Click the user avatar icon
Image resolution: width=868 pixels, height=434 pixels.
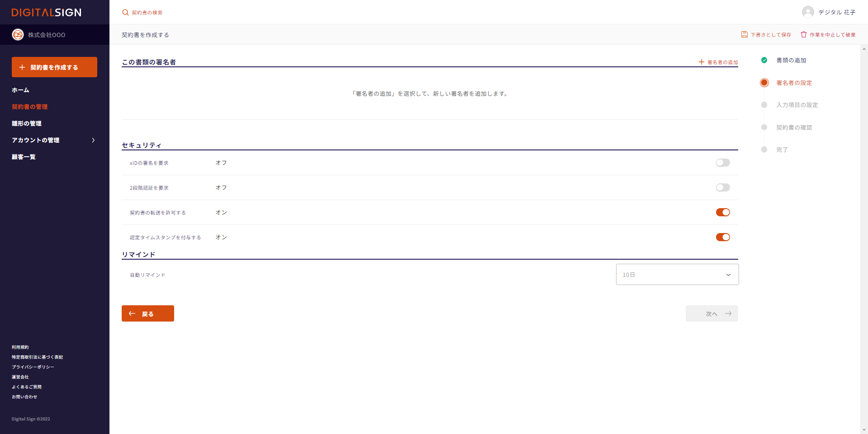(807, 12)
